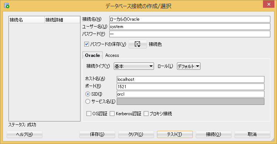Toggle the パスワードの保存 checkbox

point(86,44)
